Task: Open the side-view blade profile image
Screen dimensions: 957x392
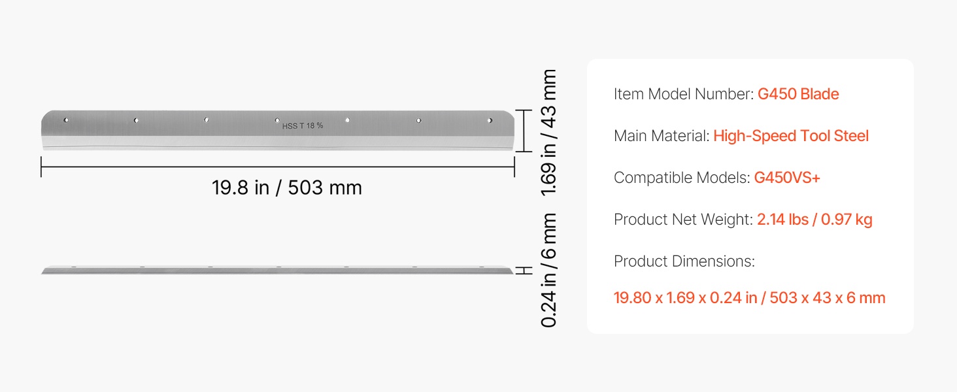Action: (278, 270)
